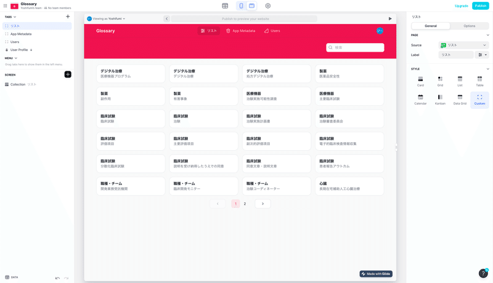Go to previous page of results
This screenshot has width=493, height=283.
pyautogui.click(x=218, y=204)
